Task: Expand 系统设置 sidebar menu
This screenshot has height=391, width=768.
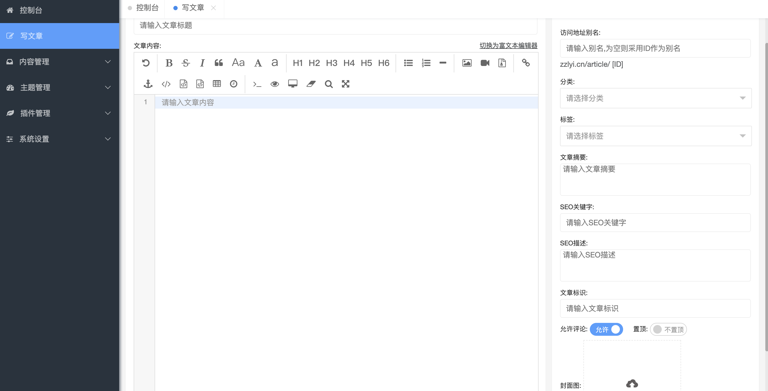Action: 60,139
